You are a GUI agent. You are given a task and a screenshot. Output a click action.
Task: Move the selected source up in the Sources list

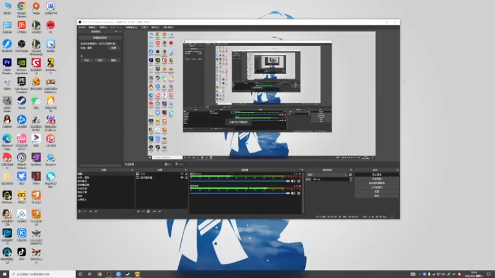(x=154, y=211)
